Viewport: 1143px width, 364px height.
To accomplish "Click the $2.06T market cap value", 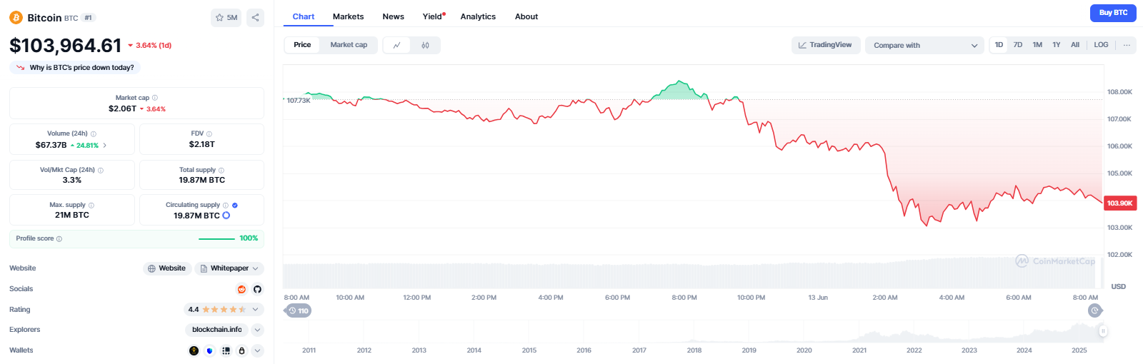I will [122, 109].
